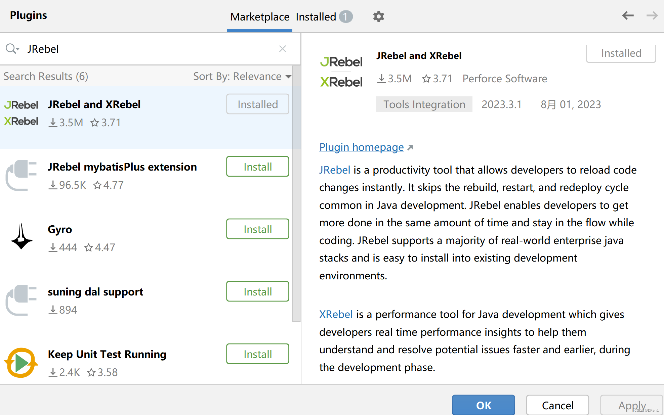Open the JRebel link in description

pos(335,170)
